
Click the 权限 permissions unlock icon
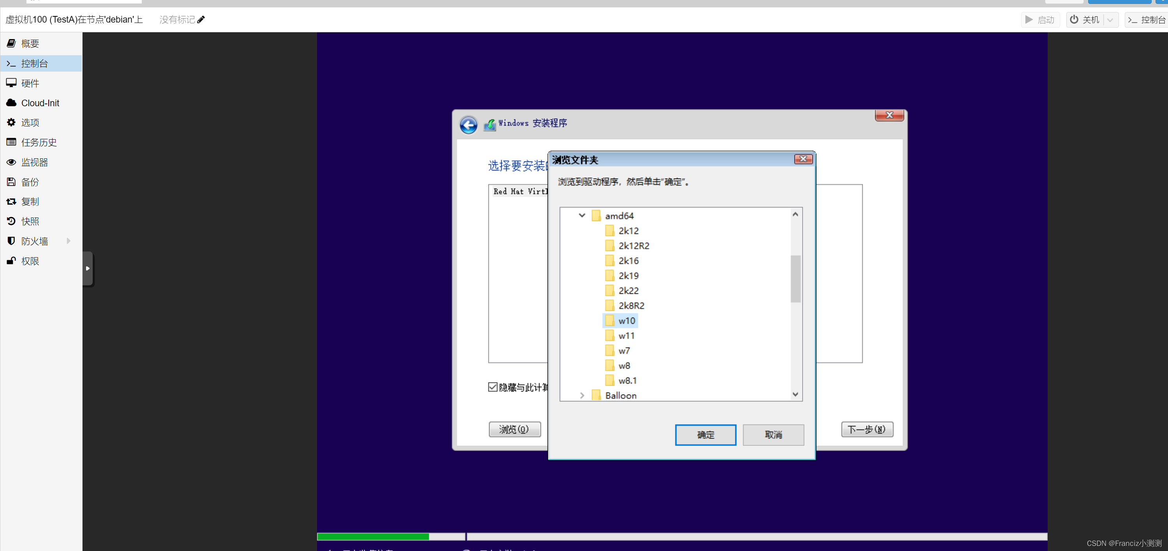11,261
